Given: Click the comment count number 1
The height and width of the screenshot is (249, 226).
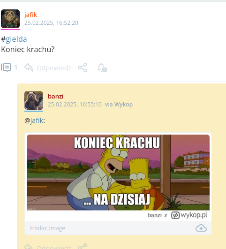Looking at the screenshot, I should [x=16, y=68].
